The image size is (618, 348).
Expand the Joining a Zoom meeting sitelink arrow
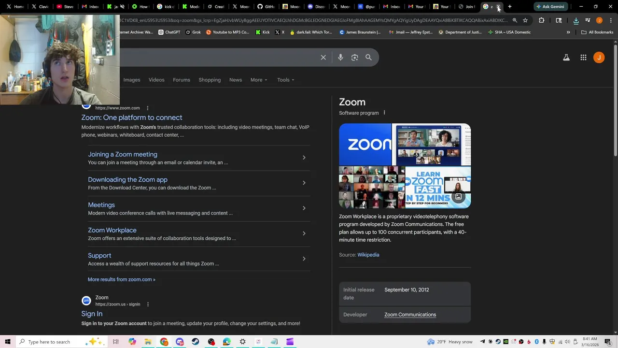[x=304, y=158]
